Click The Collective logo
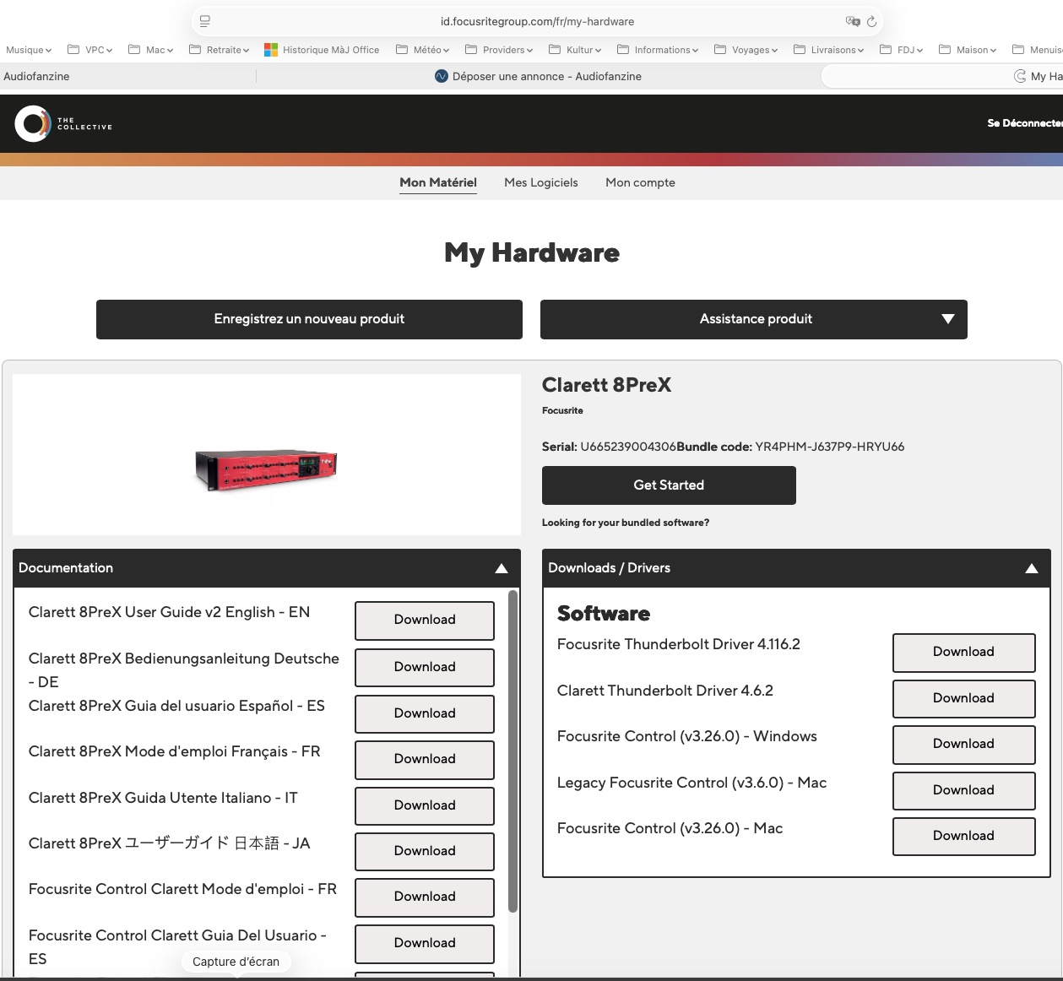Screen dimensions: 1063x981 (x=63, y=123)
